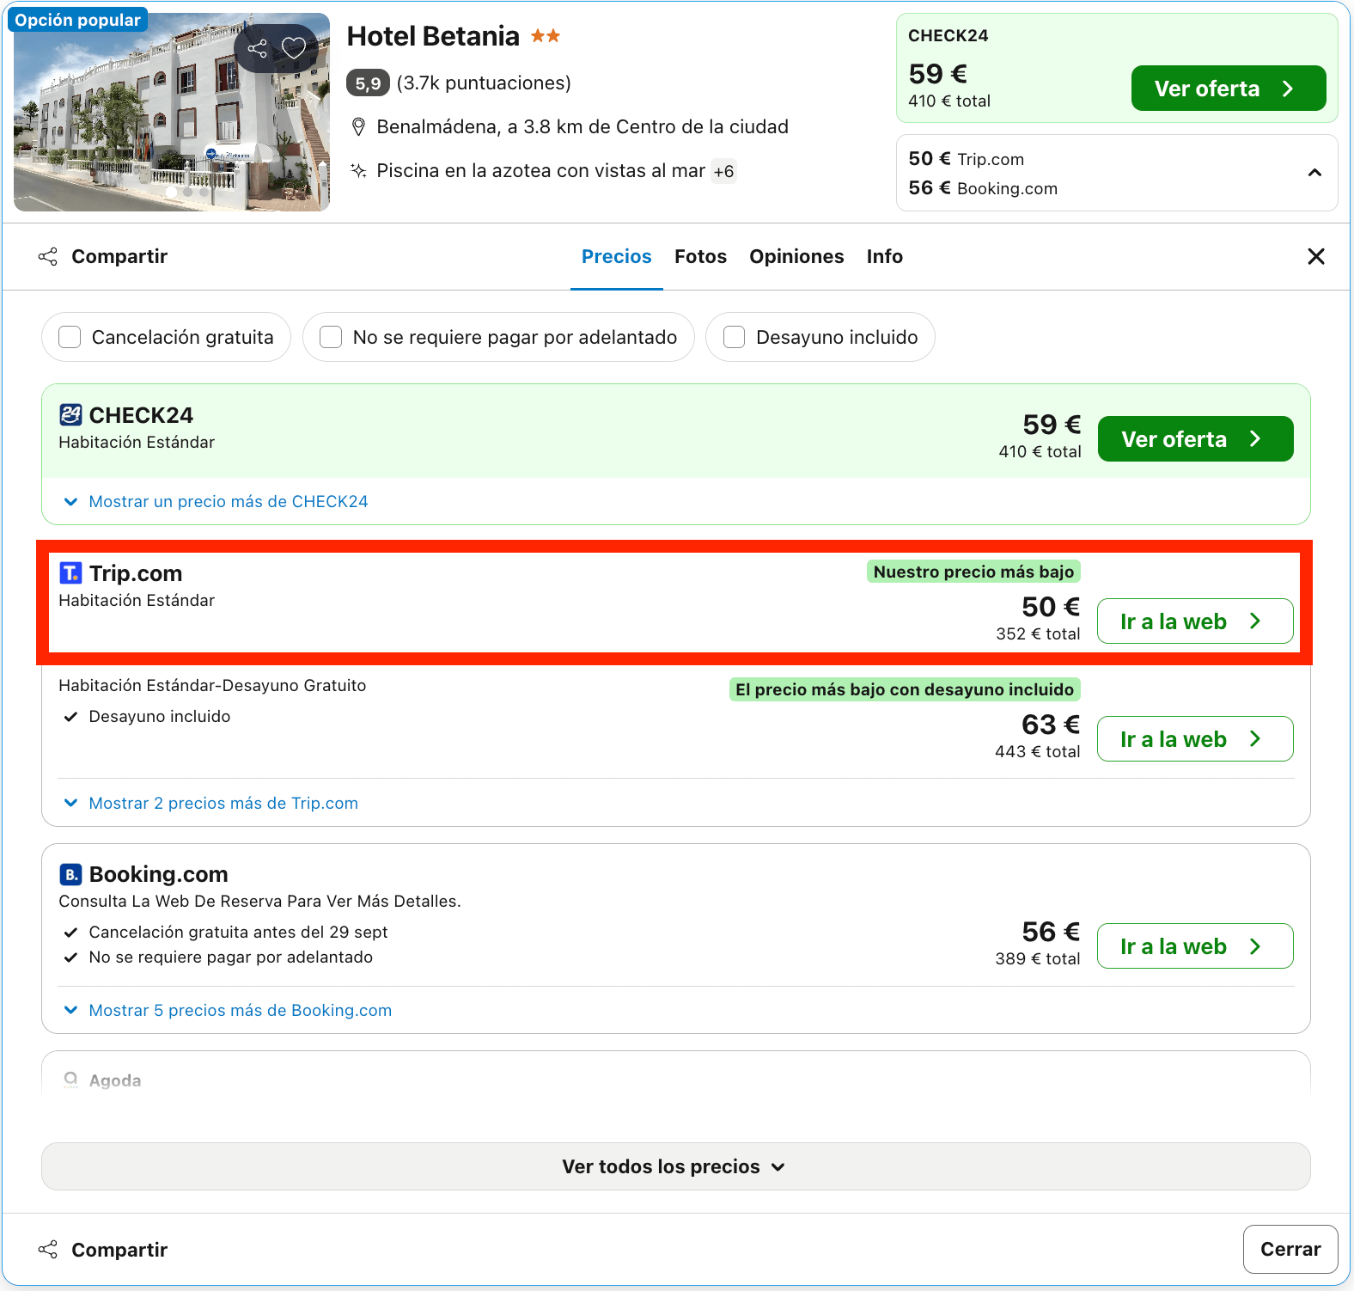The height and width of the screenshot is (1291, 1354).
Task: Click the Compartir button beside Cerrar
Action: [103, 1250]
